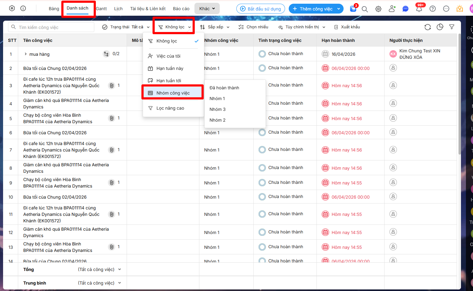The height and width of the screenshot is (291, 473).
Task: Open the Tài liệu & Liên kết tab
Action: (148, 9)
